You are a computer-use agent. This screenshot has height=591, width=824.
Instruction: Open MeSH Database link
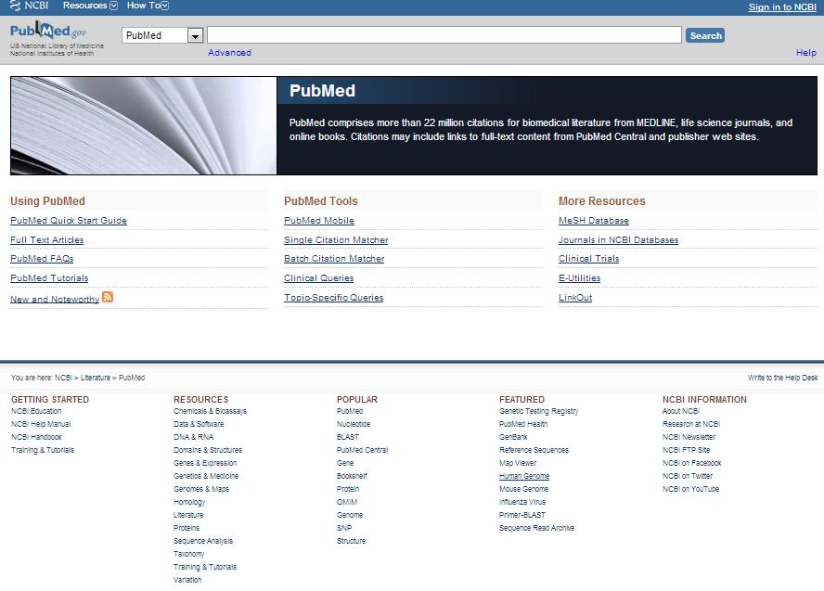594,221
